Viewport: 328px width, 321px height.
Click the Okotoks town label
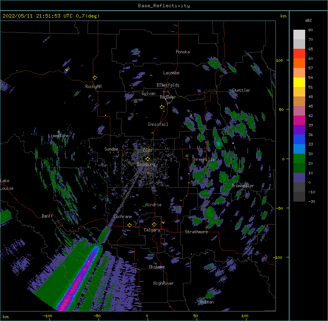tap(157, 267)
